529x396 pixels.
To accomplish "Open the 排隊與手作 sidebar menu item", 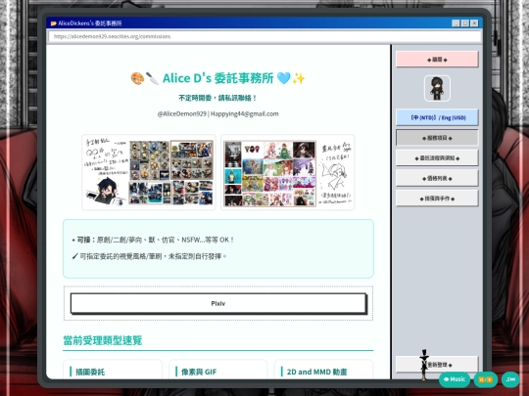I will point(437,198).
